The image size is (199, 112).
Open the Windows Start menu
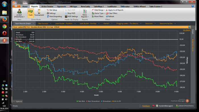[x=5, y=4]
